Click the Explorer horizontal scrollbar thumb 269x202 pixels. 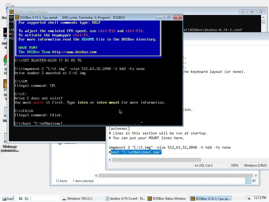176,175
